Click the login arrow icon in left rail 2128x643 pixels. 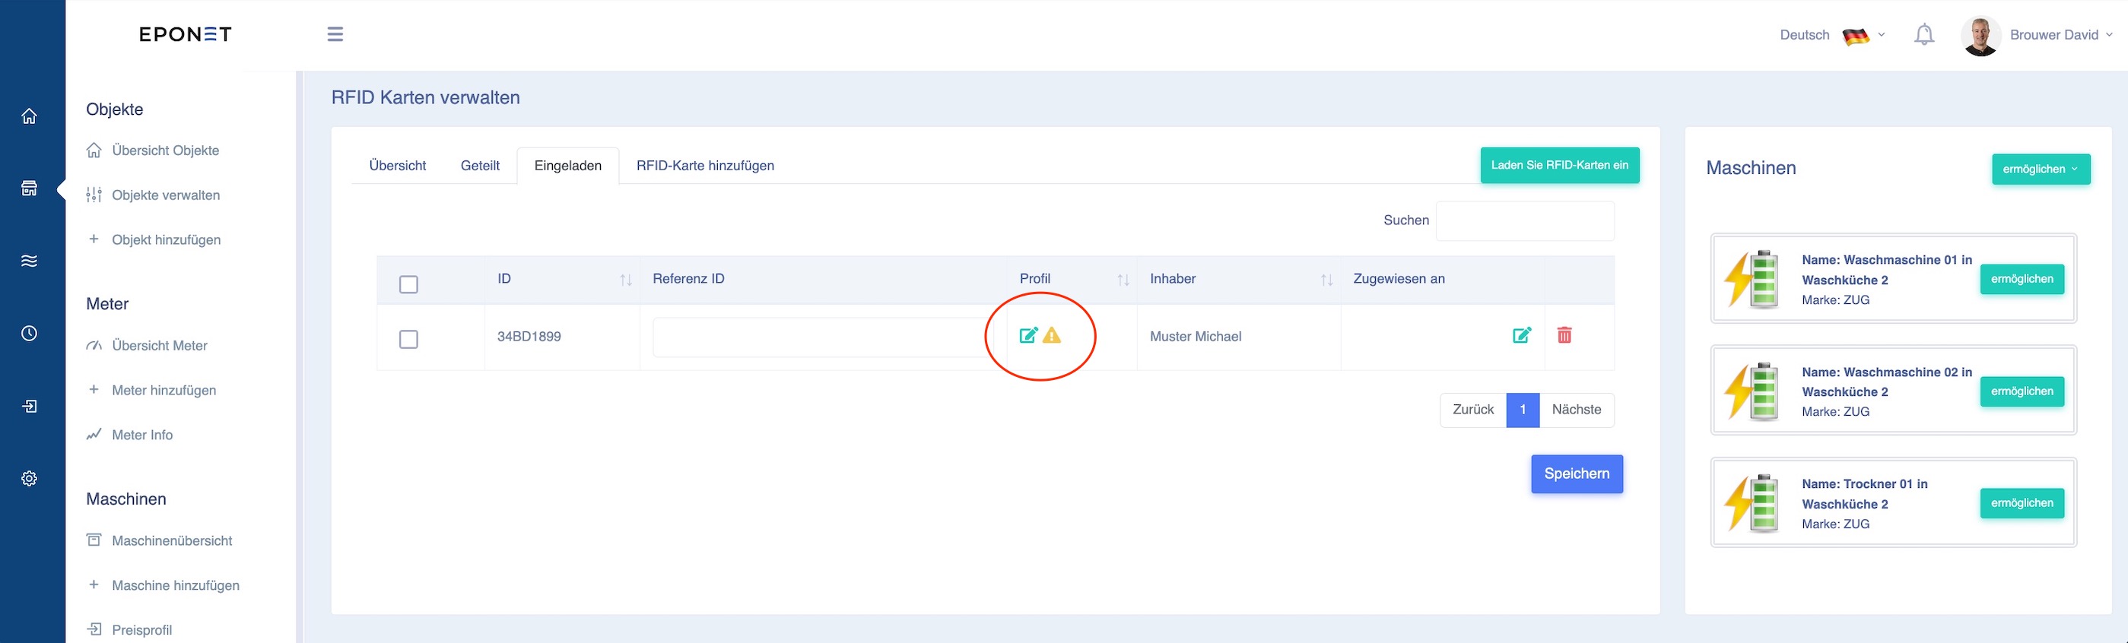(29, 406)
